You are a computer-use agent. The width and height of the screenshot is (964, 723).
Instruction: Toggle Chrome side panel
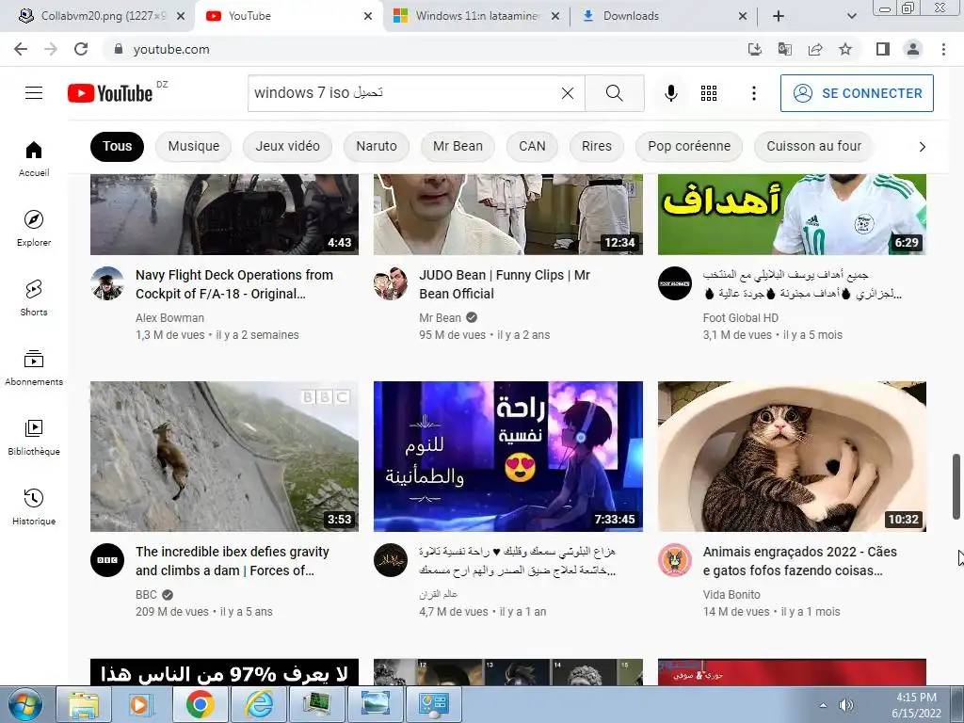(883, 49)
